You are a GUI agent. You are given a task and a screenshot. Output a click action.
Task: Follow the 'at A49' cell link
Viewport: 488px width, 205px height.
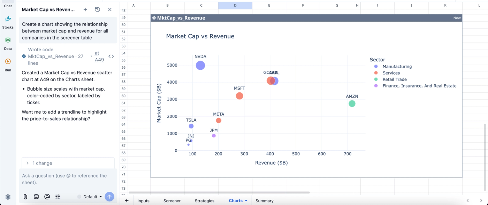point(99,56)
